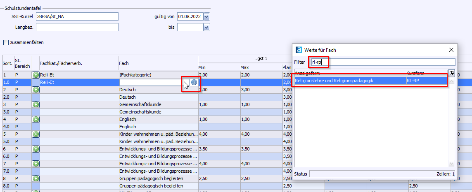Open the bis date dropdown

click(x=206, y=27)
